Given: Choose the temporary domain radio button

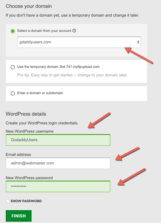Looking at the screenshot, I should coord(13,67).
